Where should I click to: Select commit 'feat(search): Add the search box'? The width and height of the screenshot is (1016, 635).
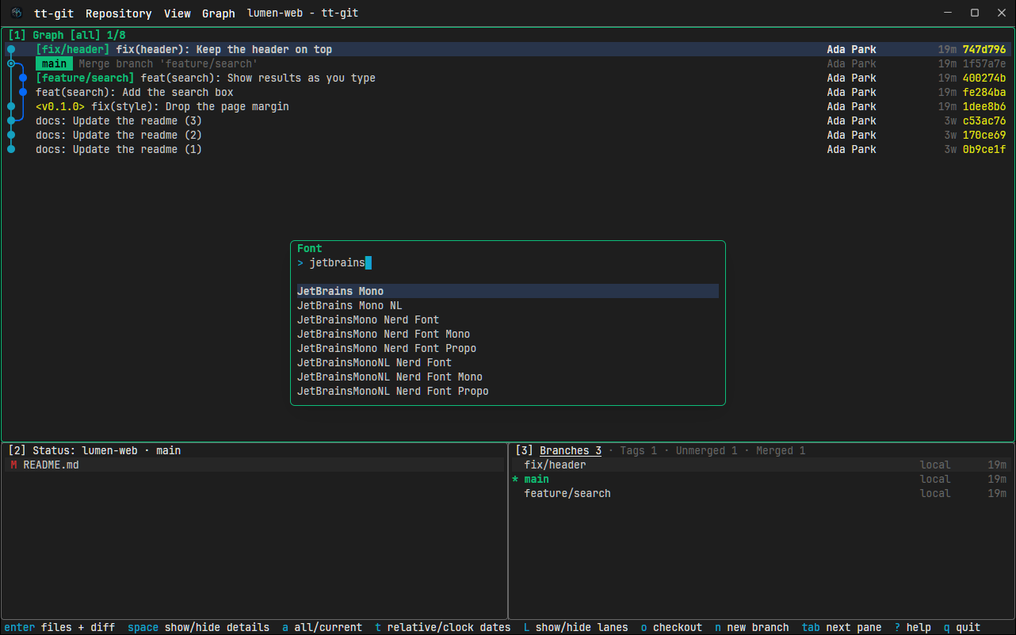508,93
